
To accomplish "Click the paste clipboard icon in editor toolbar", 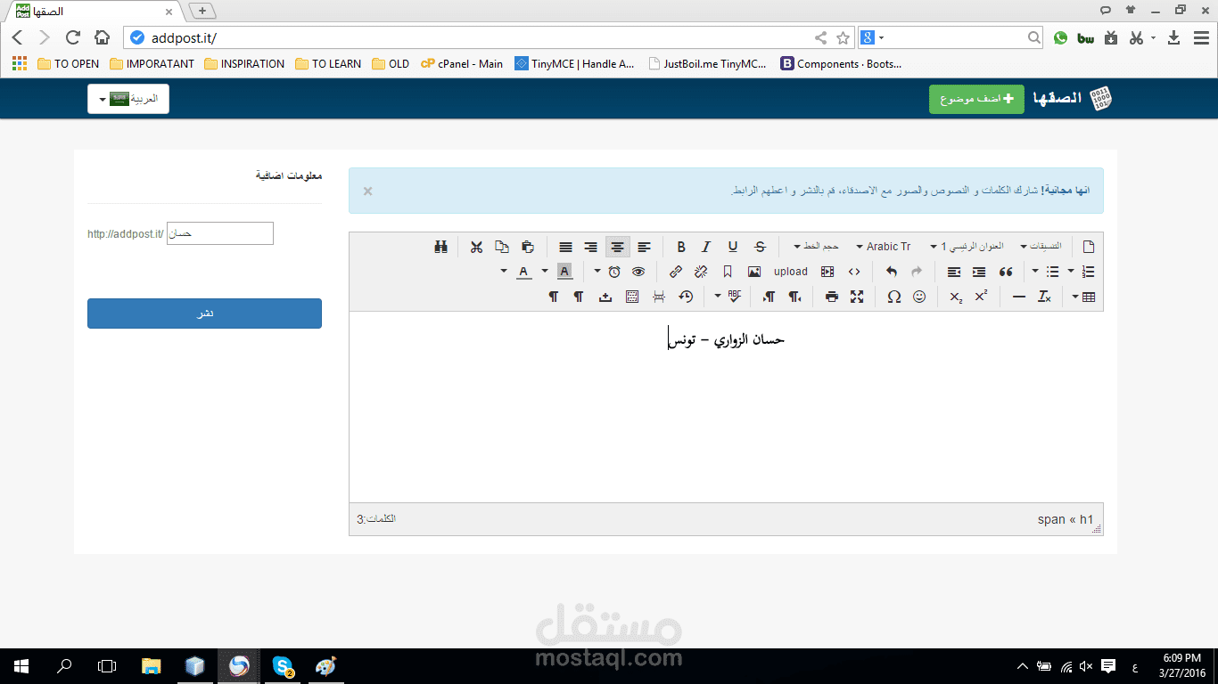I will click(528, 247).
